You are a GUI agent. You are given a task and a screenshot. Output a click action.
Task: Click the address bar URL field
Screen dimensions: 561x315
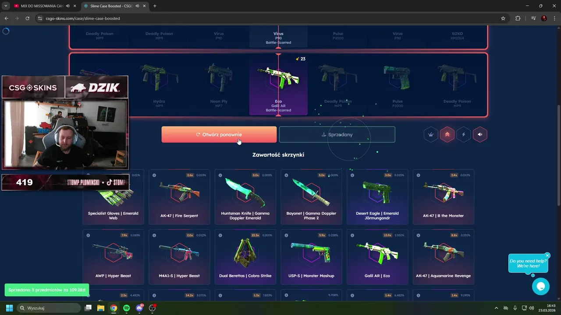click(x=272, y=18)
